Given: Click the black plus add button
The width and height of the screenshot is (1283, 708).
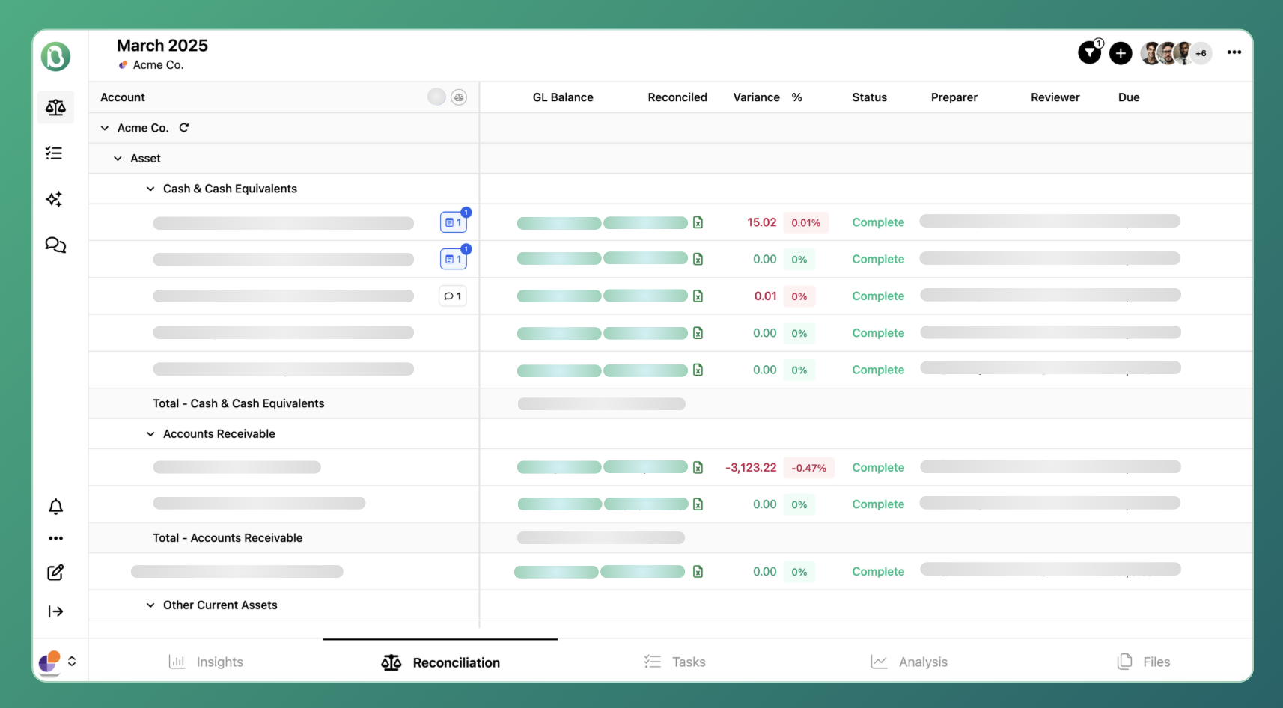Looking at the screenshot, I should [1121, 53].
